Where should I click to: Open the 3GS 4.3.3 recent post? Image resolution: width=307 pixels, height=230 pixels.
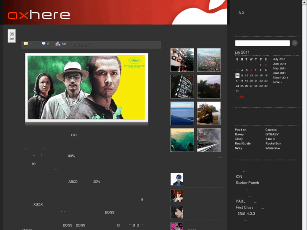246,214
